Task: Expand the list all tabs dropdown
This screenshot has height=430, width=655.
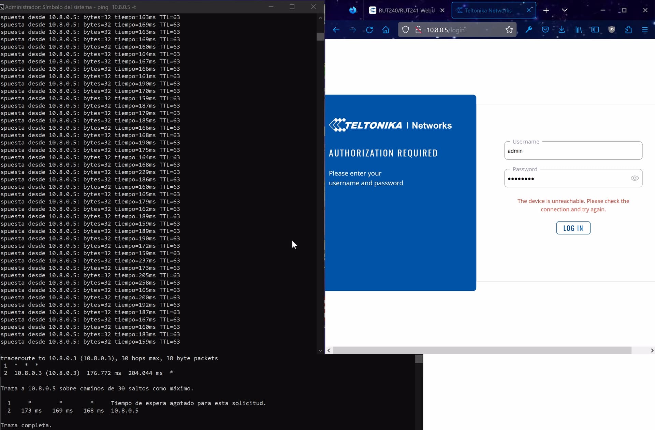Action: click(x=565, y=10)
